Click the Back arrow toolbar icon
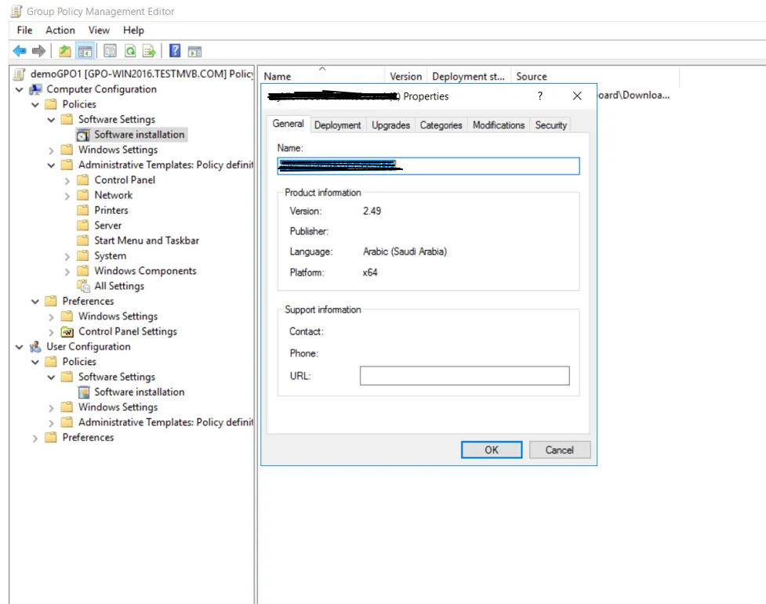 coord(20,52)
